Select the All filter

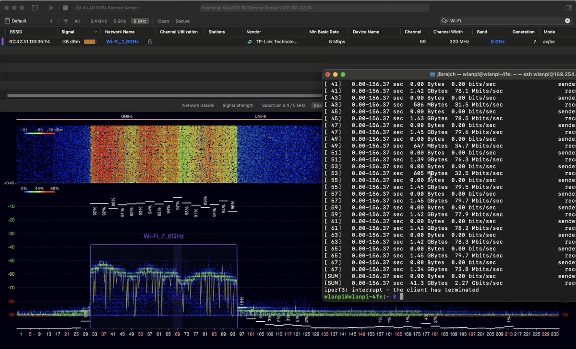77,21
